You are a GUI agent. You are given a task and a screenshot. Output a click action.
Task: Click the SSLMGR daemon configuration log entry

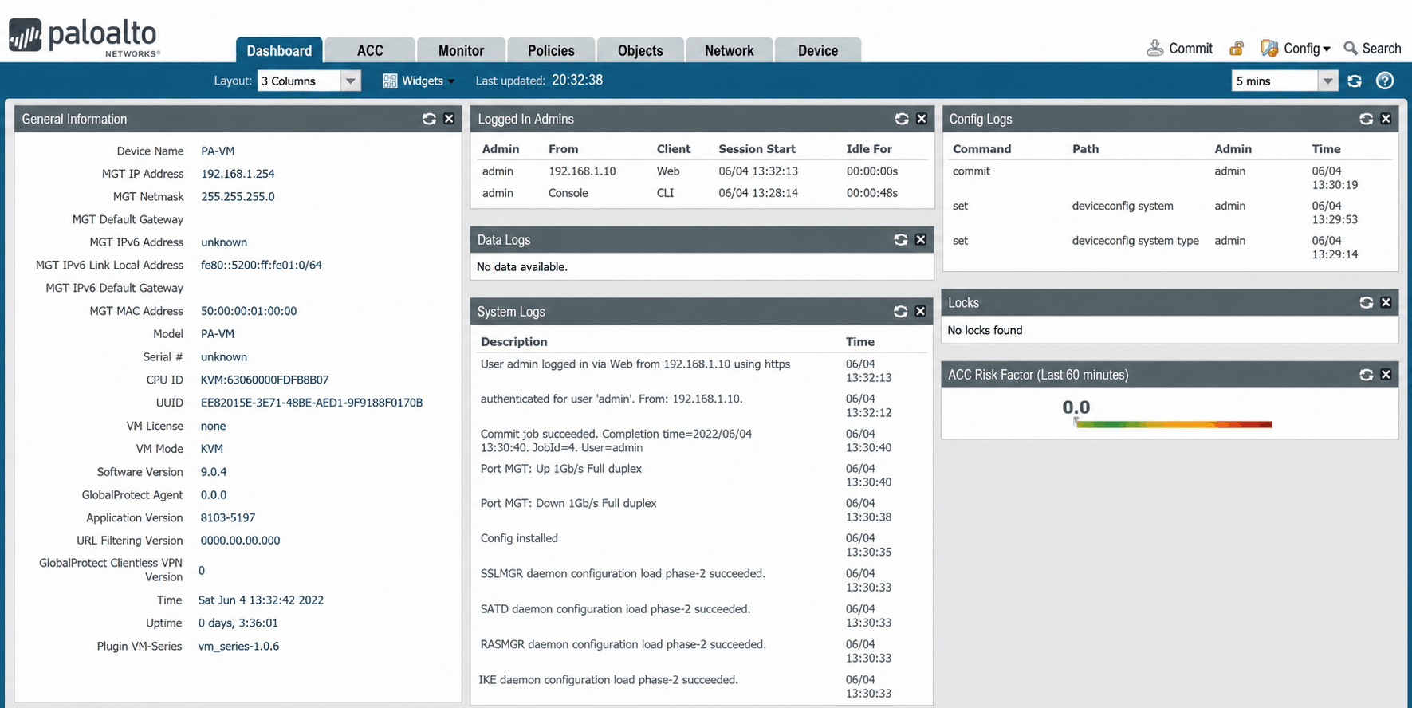coord(623,574)
